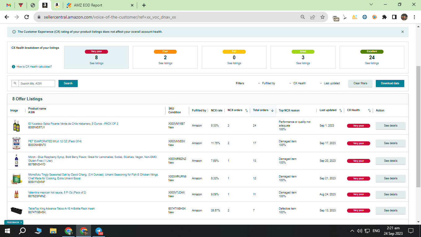Open the volume control in system tray
The image size is (421, 237).
tap(360, 231)
